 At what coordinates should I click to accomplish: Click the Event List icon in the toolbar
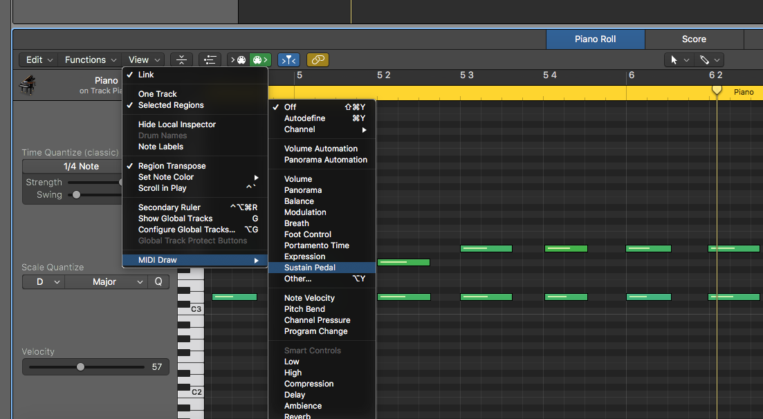pyautogui.click(x=210, y=59)
